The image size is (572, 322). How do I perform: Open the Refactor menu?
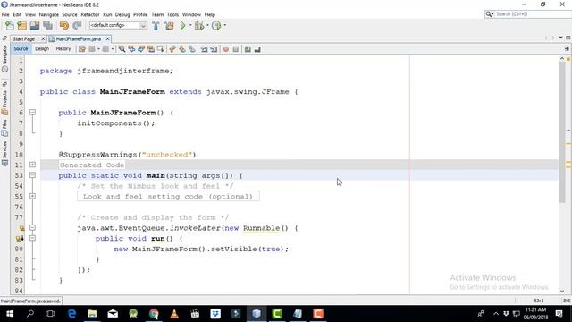tap(90, 14)
